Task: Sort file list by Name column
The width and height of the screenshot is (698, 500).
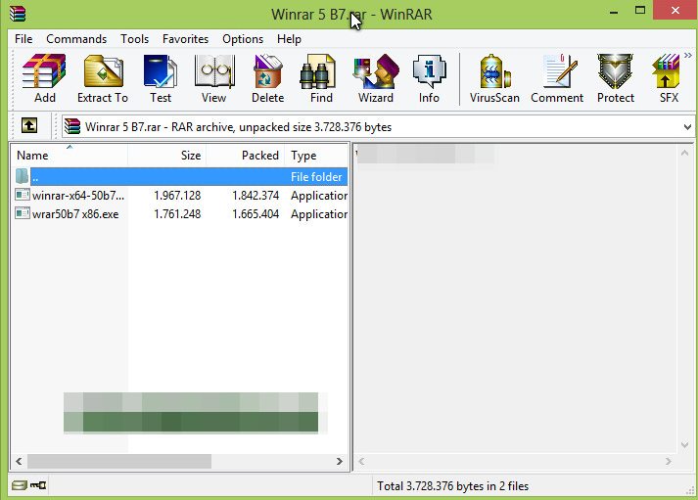Action: coord(70,156)
